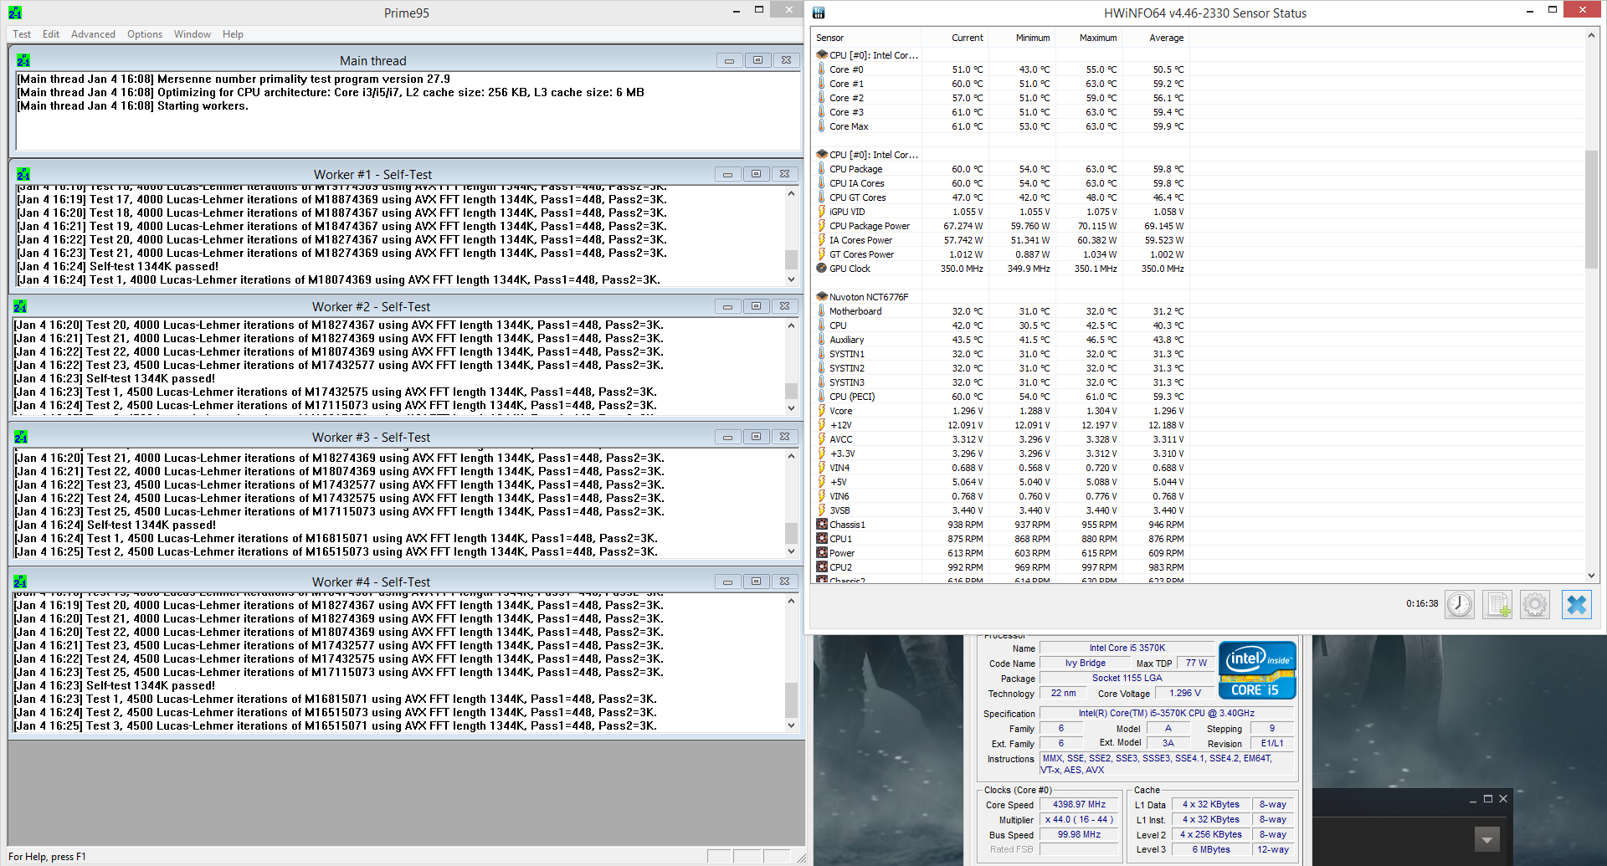
Task: Click the thermometer icon for Motherboard
Action: point(822,311)
